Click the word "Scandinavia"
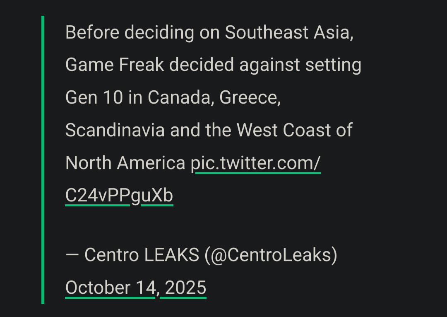The height and width of the screenshot is (317, 447). click(x=115, y=131)
